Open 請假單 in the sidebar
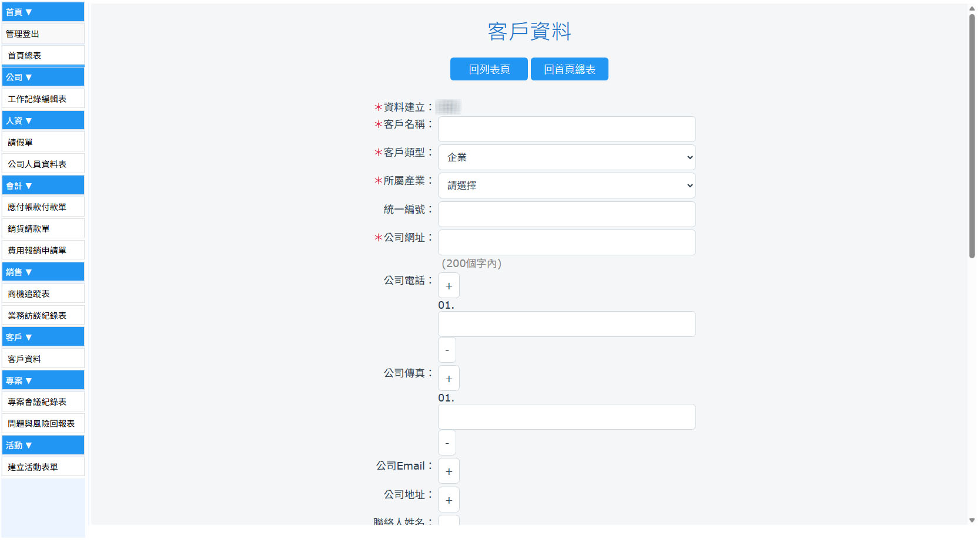980x550 pixels. 43,142
